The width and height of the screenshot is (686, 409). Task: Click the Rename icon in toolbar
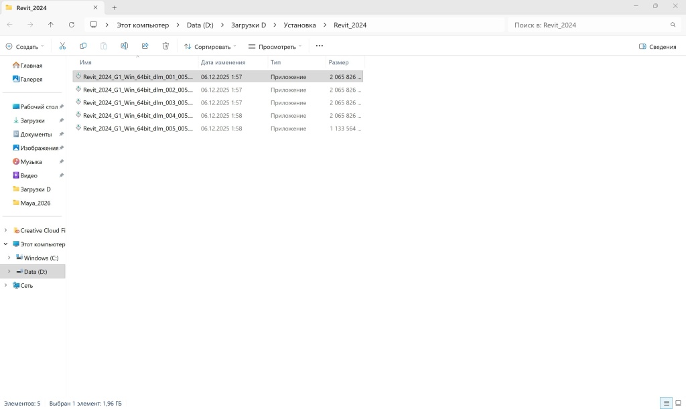pyautogui.click(x=124, y=46)
